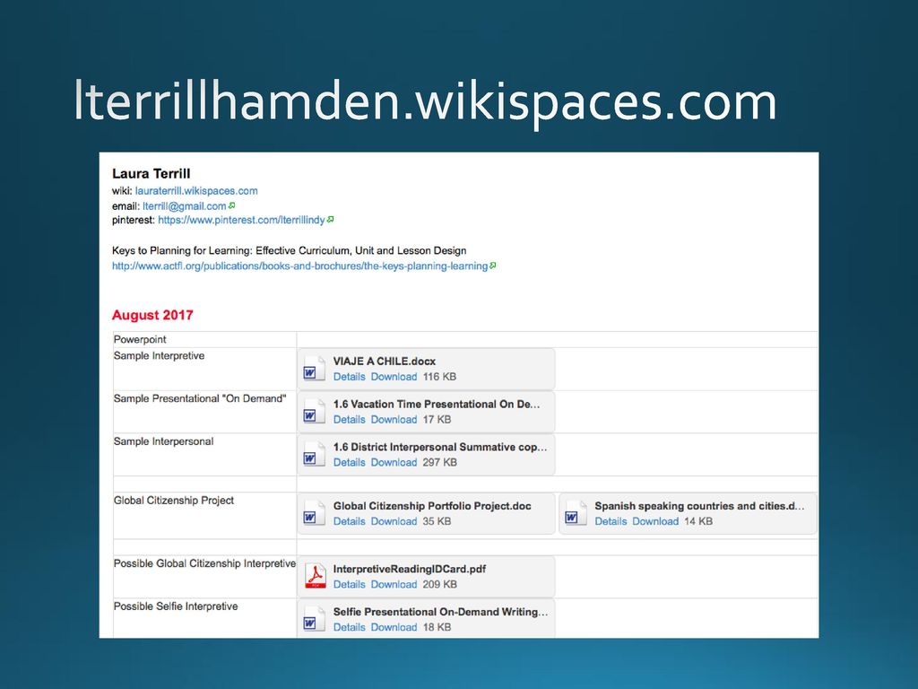Click the external link icon after the Pinterest URL
The height and width of the screenshot is (689, 918).
[x=330, y=220]
